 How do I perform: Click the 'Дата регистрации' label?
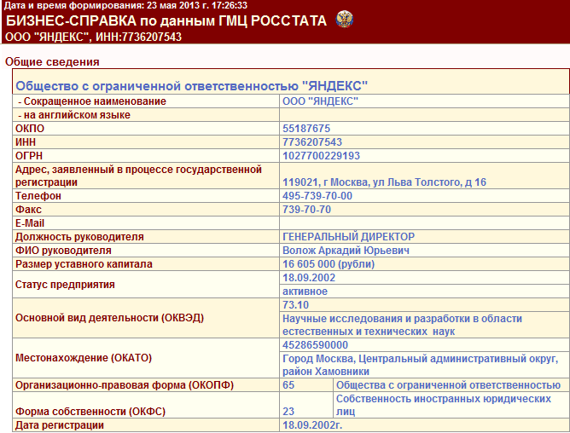coord(59,425)
